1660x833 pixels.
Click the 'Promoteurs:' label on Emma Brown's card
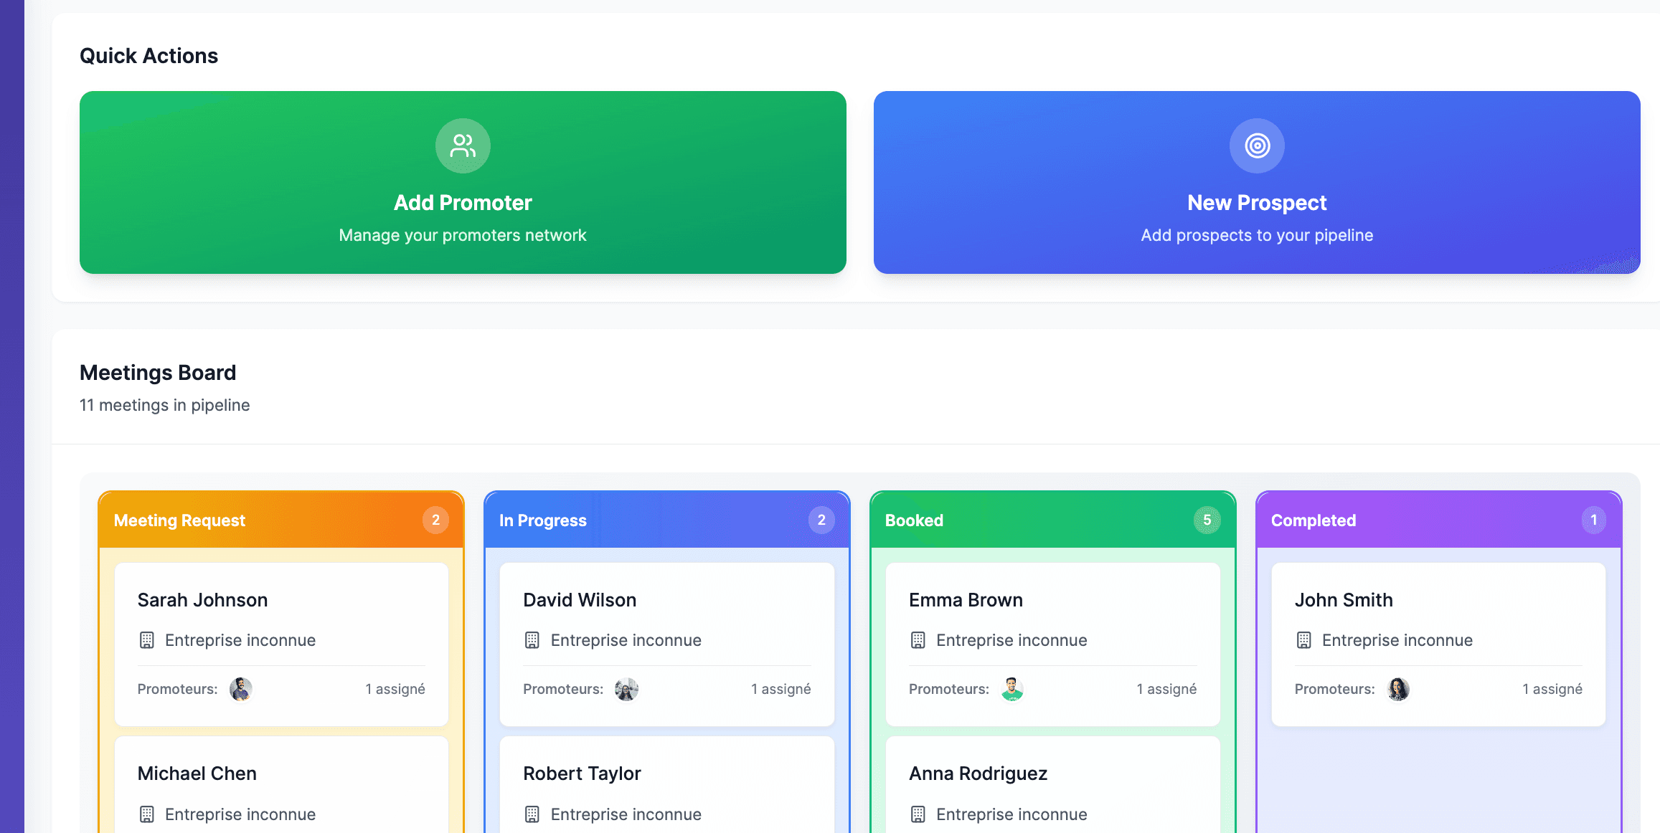pos(949,689)
